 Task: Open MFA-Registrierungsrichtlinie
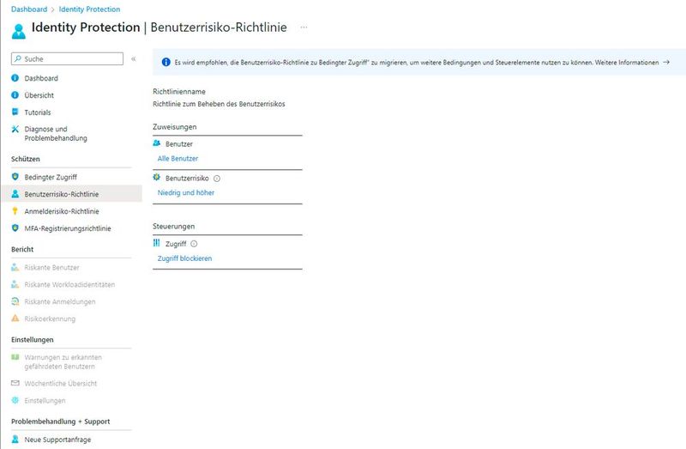[68, 228]
